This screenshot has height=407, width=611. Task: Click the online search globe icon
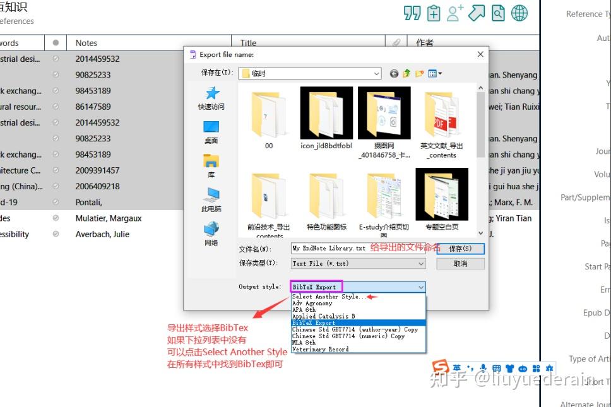519,12
